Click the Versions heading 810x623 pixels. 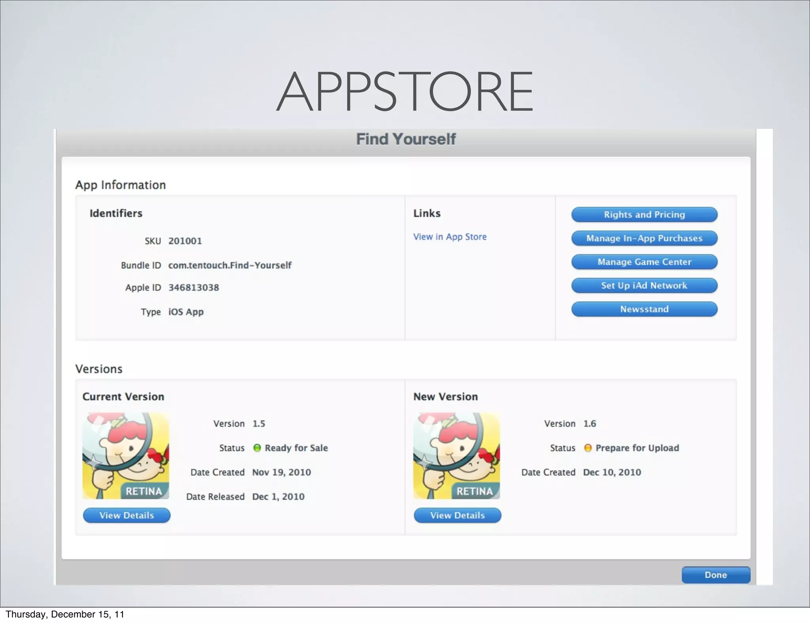(99, 369)
